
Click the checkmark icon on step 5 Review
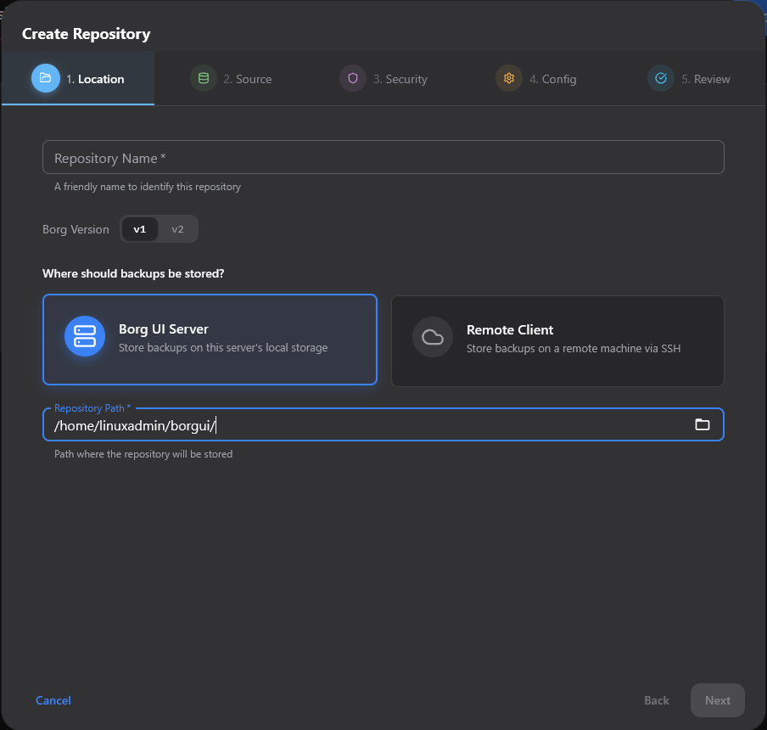[x=660, y=78]
